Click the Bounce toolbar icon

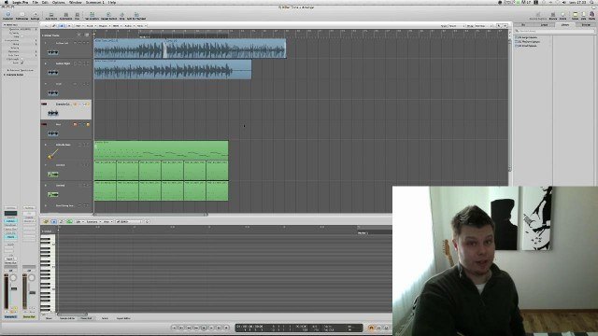pyautogui.click(x=552, y=15)
